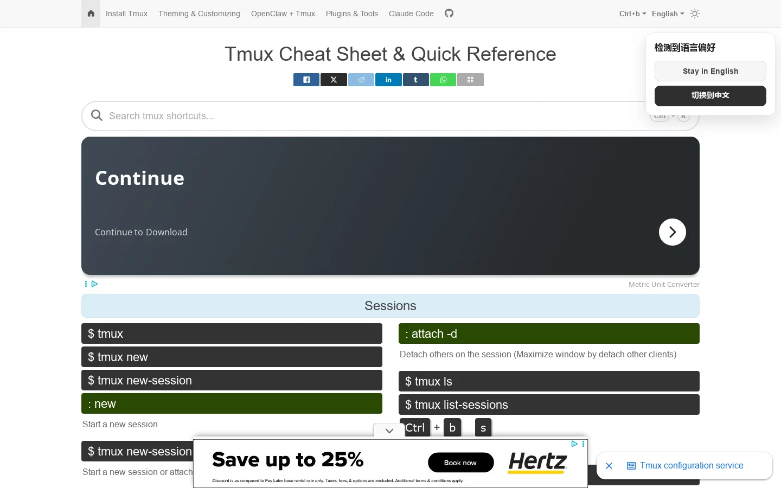Open Plugins & Tools page
The width and height of the screenshot is (781, 488).
352,14
